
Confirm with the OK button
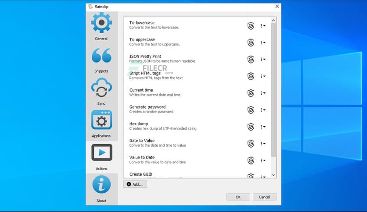[238, 197]
